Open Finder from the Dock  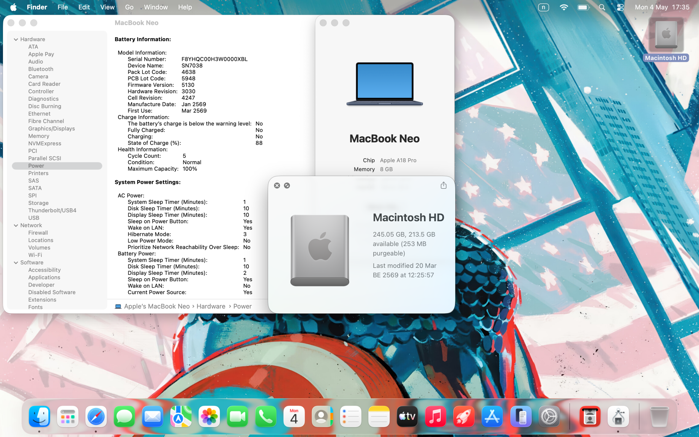point(39,417)
